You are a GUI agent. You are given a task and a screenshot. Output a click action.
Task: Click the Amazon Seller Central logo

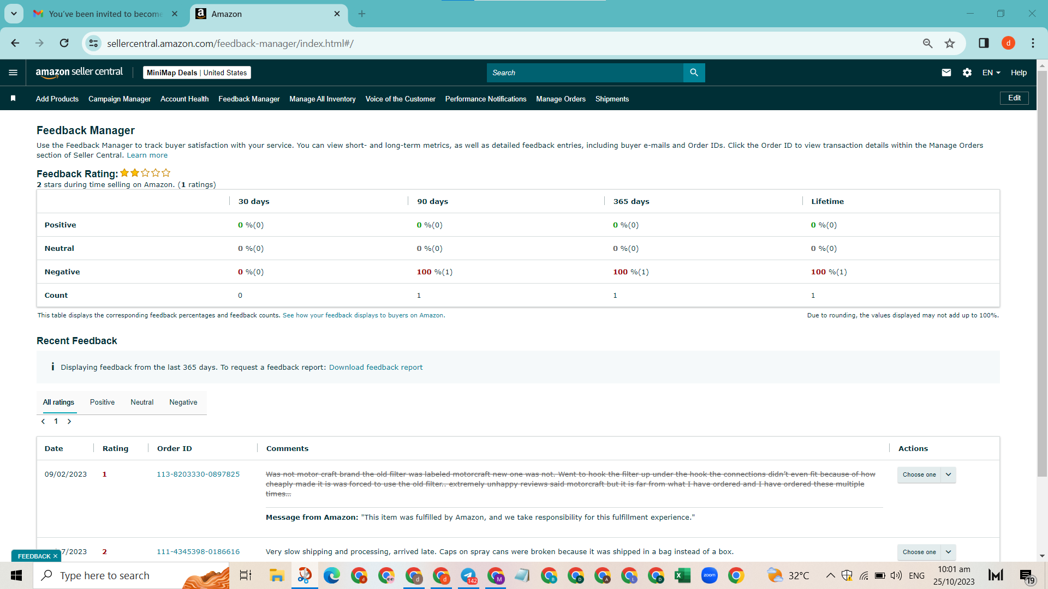[x=79, y=73]
